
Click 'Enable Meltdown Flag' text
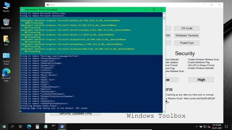[199, 62]
